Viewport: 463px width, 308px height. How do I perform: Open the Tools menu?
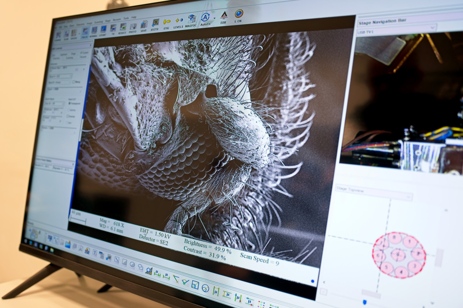[126, 18]
